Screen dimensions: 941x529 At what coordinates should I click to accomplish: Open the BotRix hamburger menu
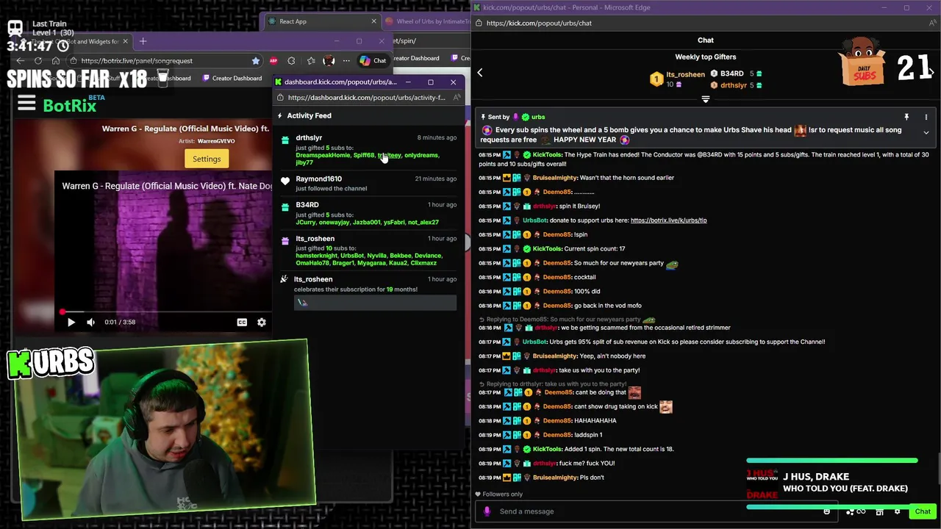point(26,103)
